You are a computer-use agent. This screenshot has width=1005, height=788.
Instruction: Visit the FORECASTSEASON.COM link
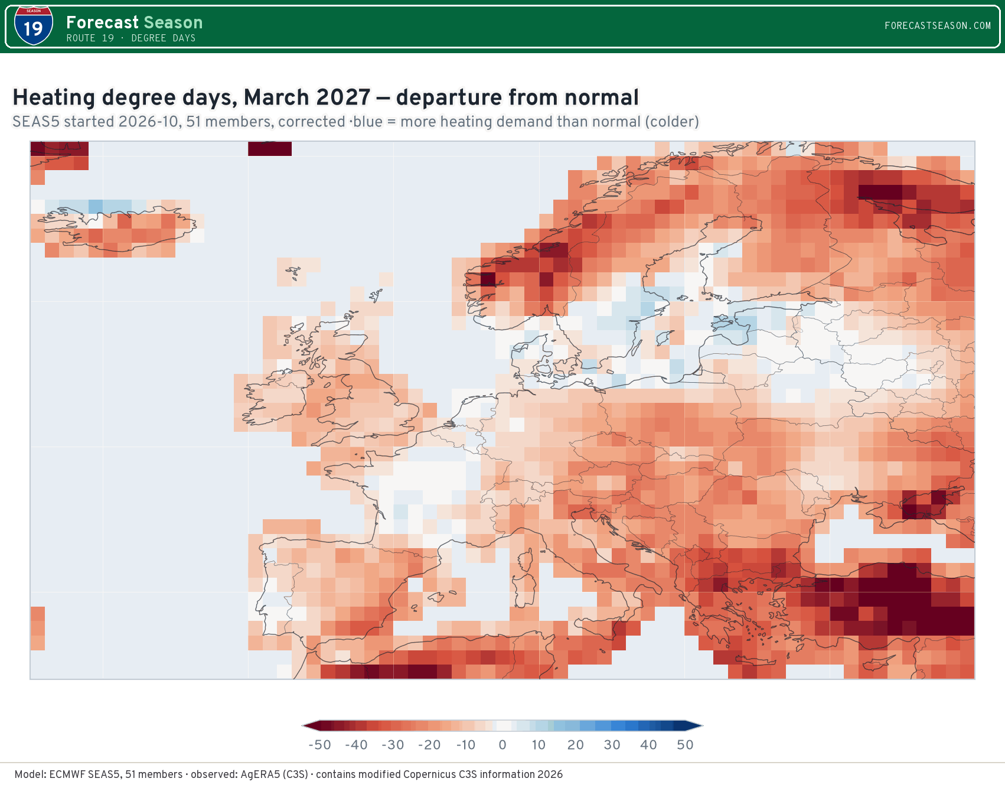coord(938,25)
